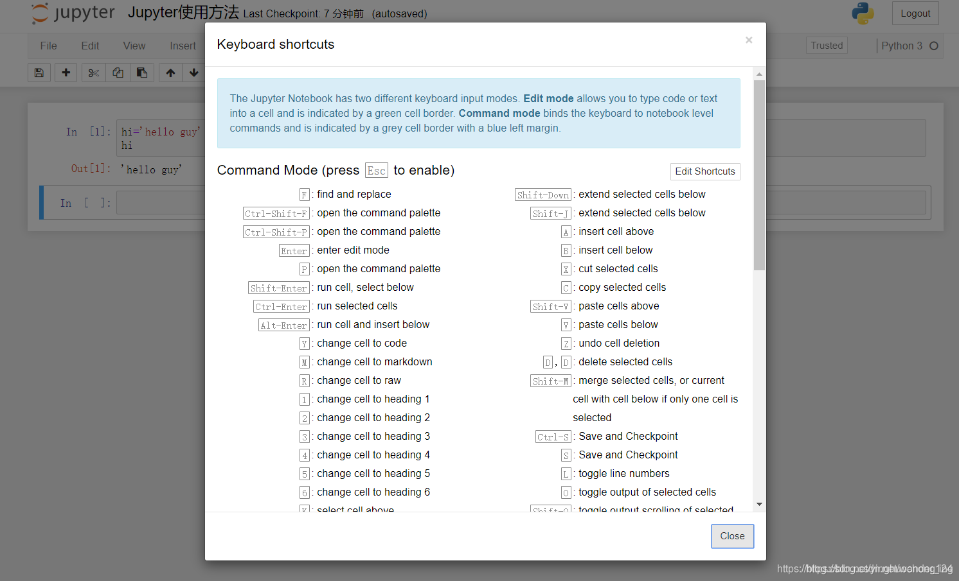Click the Edit Shortcuts button
This screenshot has width=959, height=581.
tap(705, 171)
